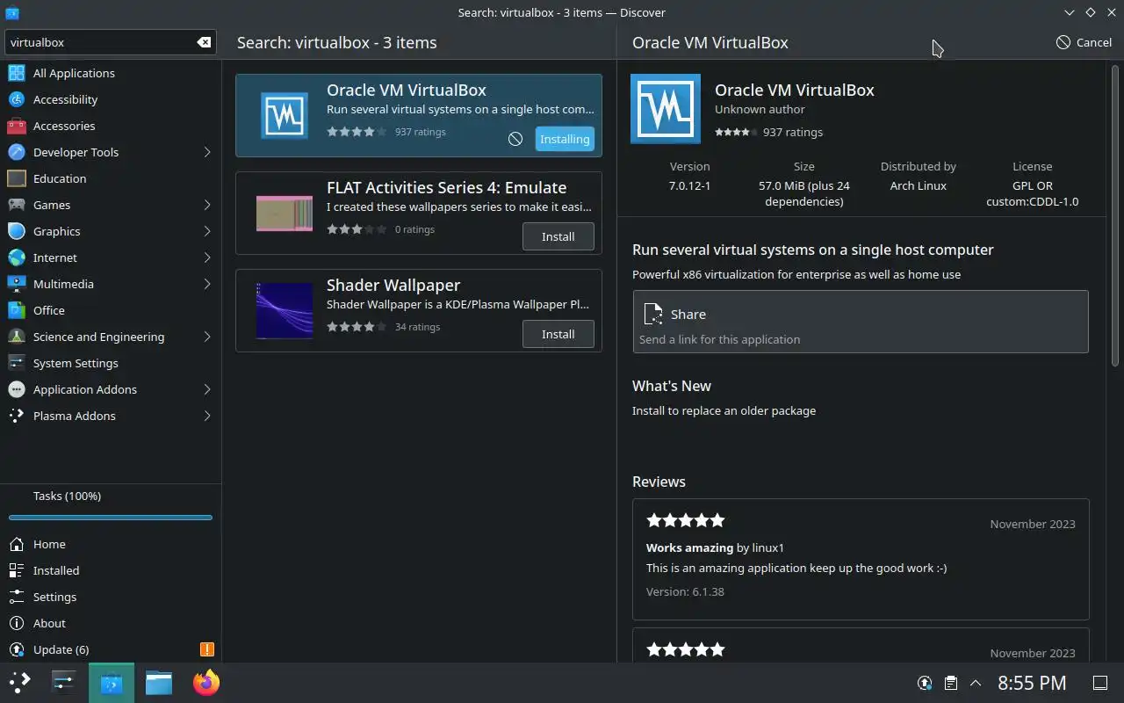1124x703 pixels.
Task: Click the '57.0 MiB (plus 24 dependencies)' size text
Action: click(x=804, y=193)
